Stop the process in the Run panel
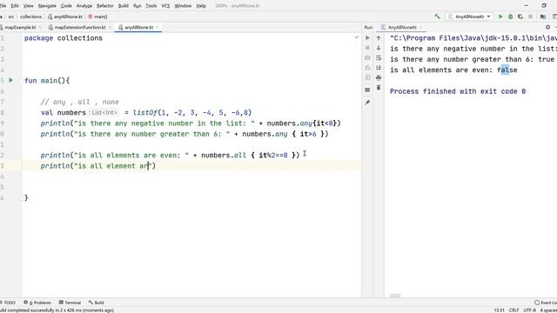This screenshot has height=313, width=557. click(x=367, y=48)
